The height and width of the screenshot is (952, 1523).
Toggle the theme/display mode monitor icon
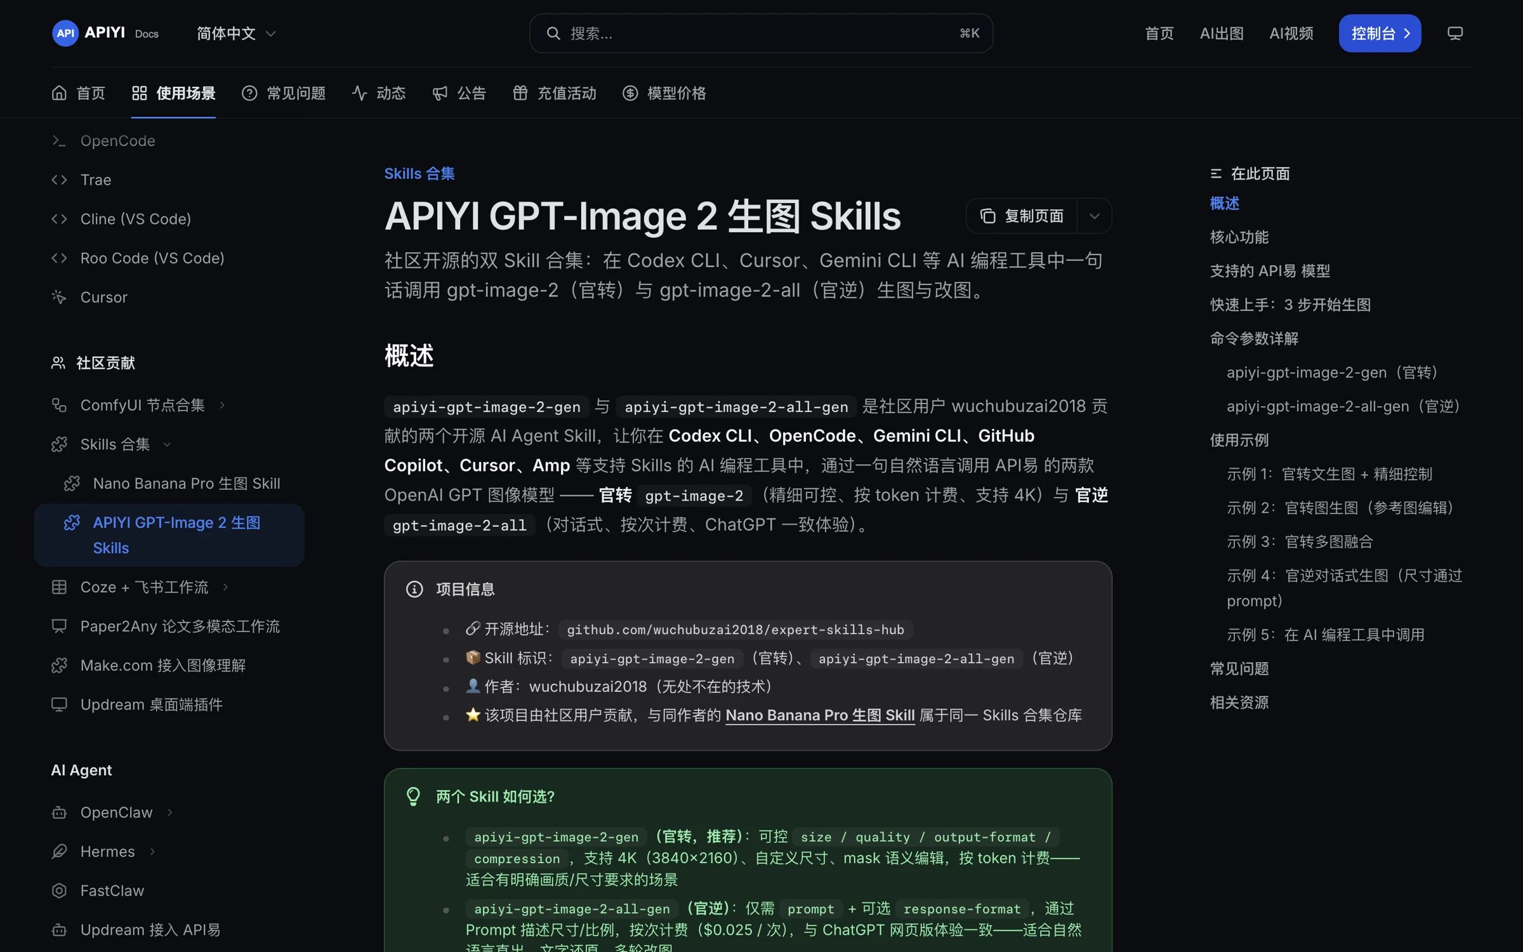[x=1454, y=33]
